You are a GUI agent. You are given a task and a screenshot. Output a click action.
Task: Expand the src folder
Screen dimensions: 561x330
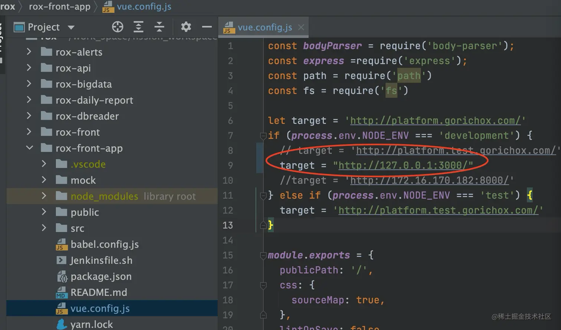44,228
